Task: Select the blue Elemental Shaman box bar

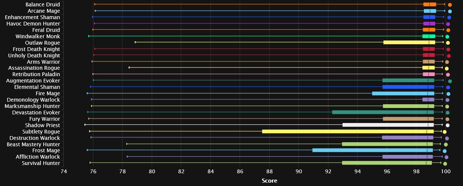Action: coord(408,87)
